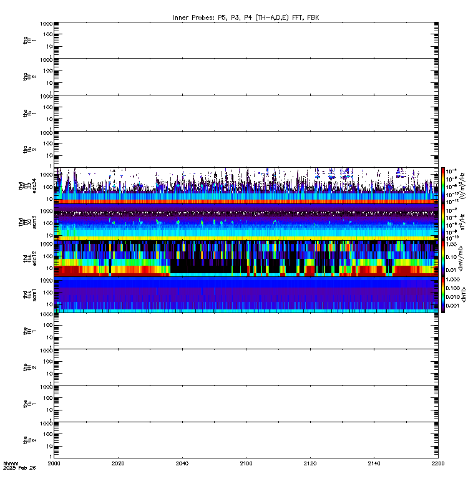Click the "thd ff 32 edc34" panel label
The height and width of the screenshot is (499, 468).
click(x=27, y=186)
